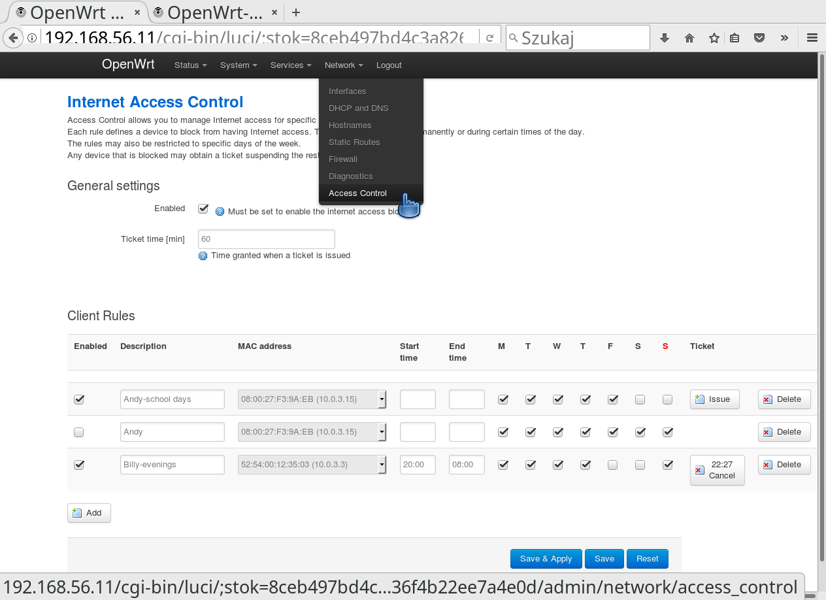
Task: Open the System menu
Action: coord(239,65)
